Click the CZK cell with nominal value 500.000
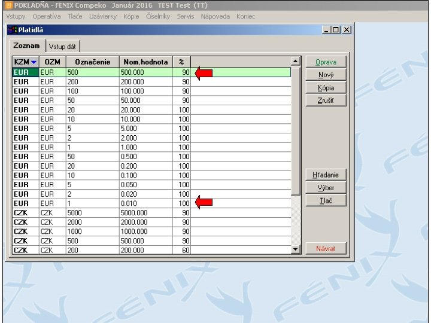This screenshot has width=431, height=323. point(146,241)
